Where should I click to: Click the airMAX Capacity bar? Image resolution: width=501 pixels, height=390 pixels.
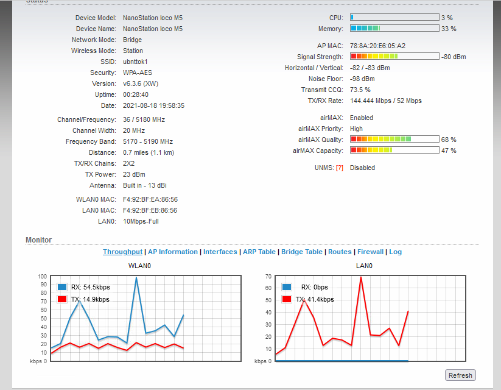tap(394, 151)
